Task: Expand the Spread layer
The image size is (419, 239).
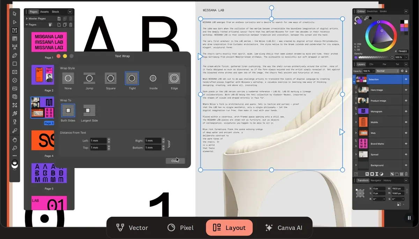Action: point(356,155)
